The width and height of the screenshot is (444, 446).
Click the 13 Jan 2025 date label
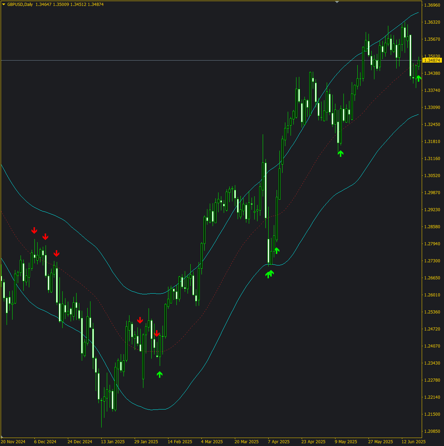[113, 442]
